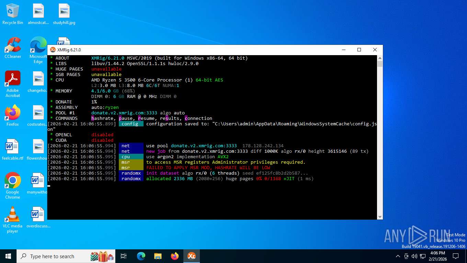Screen dimensions: 467x263
Task: Open the almostcat image file icon
Action: (38, 14)
